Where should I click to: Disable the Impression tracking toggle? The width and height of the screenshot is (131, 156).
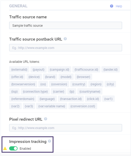pyautogui.click(x=13, y=148)
